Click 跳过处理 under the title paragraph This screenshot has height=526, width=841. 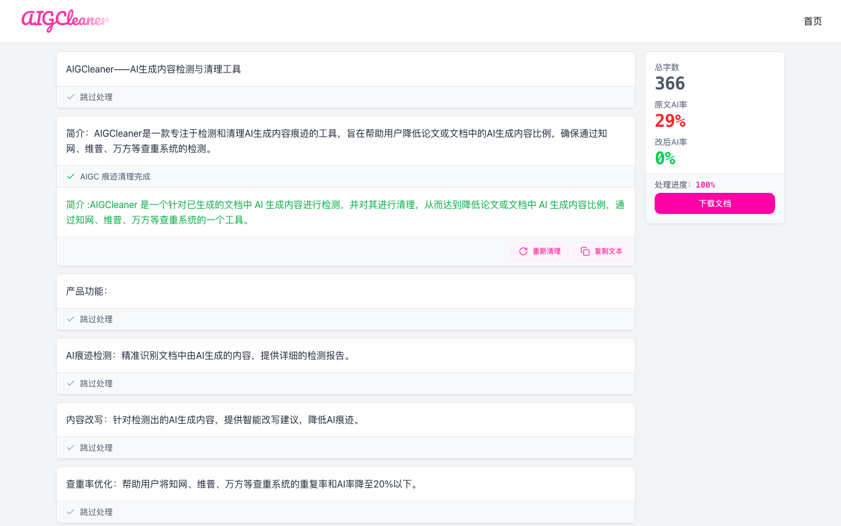coord(96,97)
